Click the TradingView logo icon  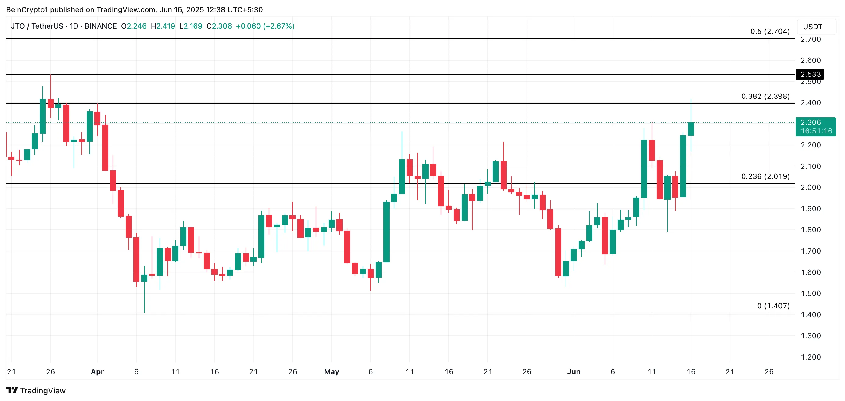pyautogui.click(x=12, y=390)
